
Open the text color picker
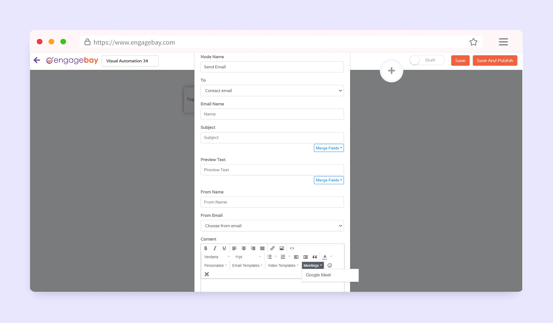pos(325,257)
